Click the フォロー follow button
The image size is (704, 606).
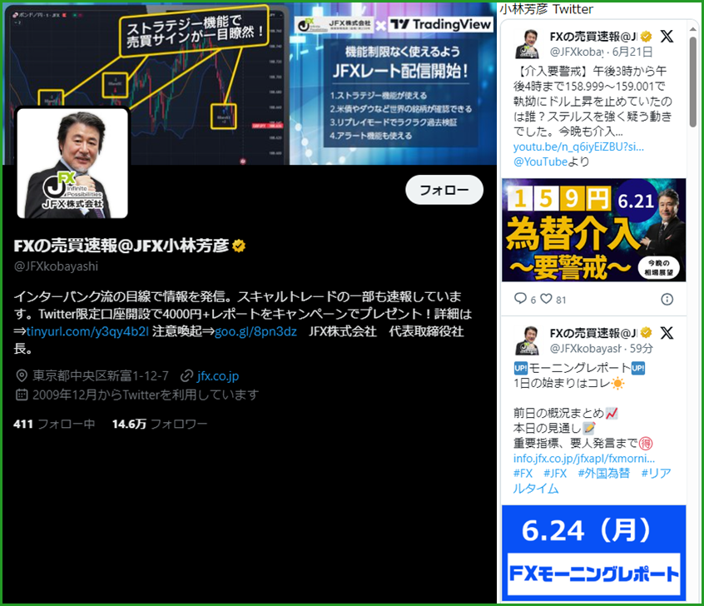point(444,190)
